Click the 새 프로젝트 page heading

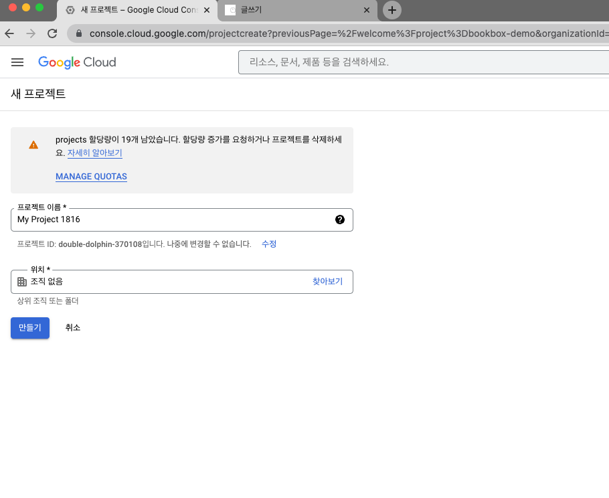tap(38, 94)
